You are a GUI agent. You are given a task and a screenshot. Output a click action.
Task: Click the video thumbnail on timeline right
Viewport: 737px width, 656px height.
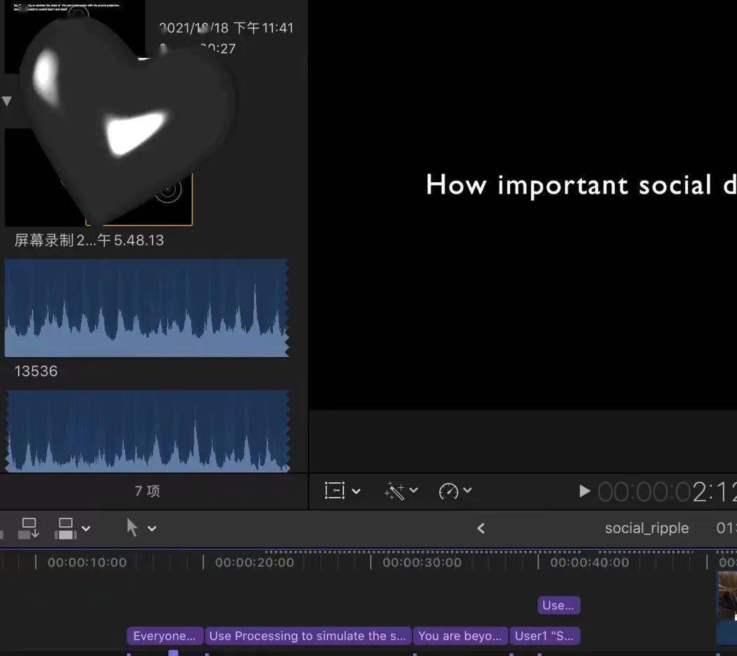[x=727, y=594]
